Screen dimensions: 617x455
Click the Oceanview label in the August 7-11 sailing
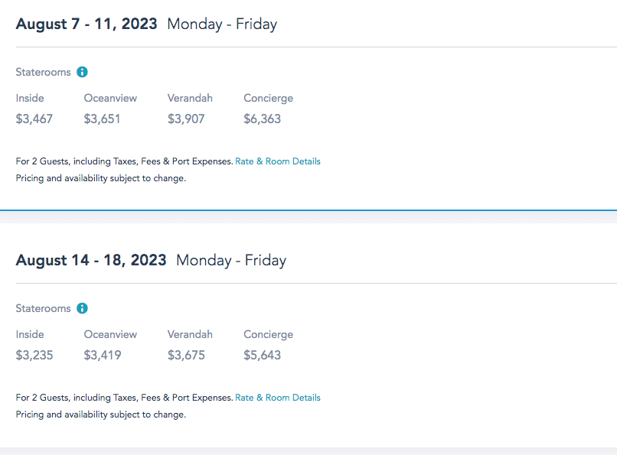click(110, 98)
